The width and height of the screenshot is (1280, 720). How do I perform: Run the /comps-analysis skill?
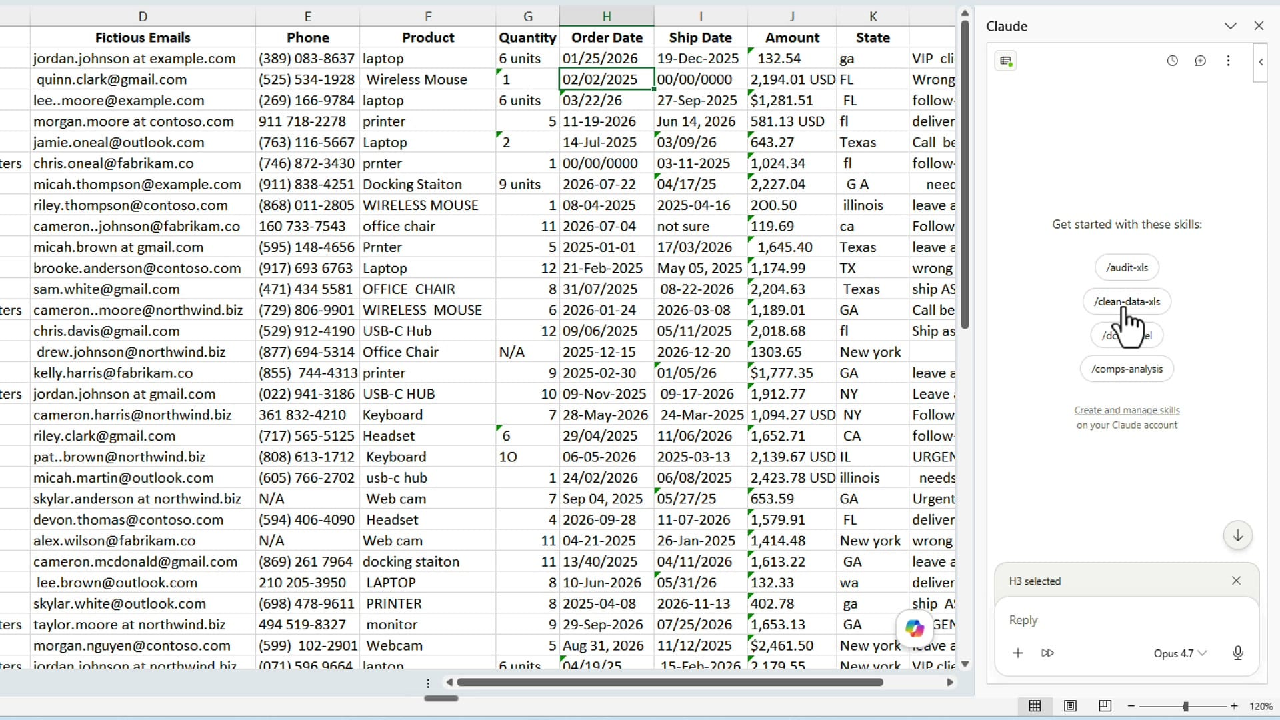(1127, 369)
